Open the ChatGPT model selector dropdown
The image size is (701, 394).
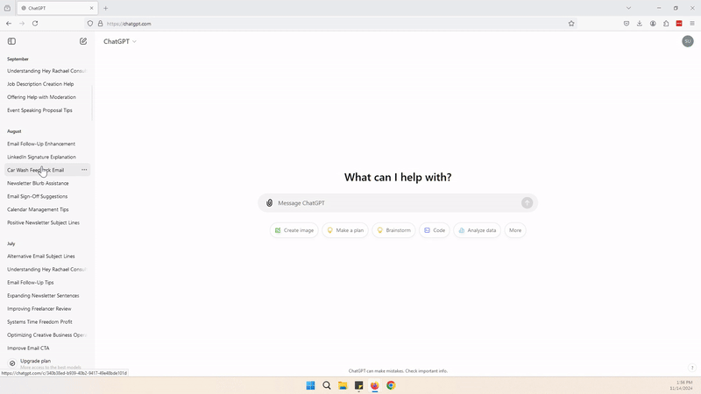click(120, 41)
